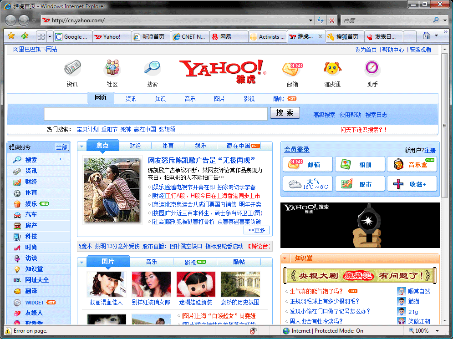Image resolution: width=453 pixels, height=339 pixels.
Task: Open the recent pages dropdown arrow
Action: [34, 20]
